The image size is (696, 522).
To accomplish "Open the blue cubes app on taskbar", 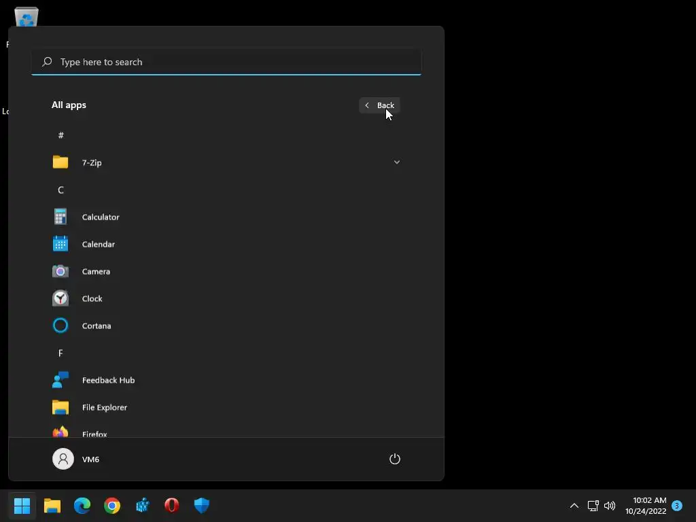I will pyautogui.click(x=142, y=505).
